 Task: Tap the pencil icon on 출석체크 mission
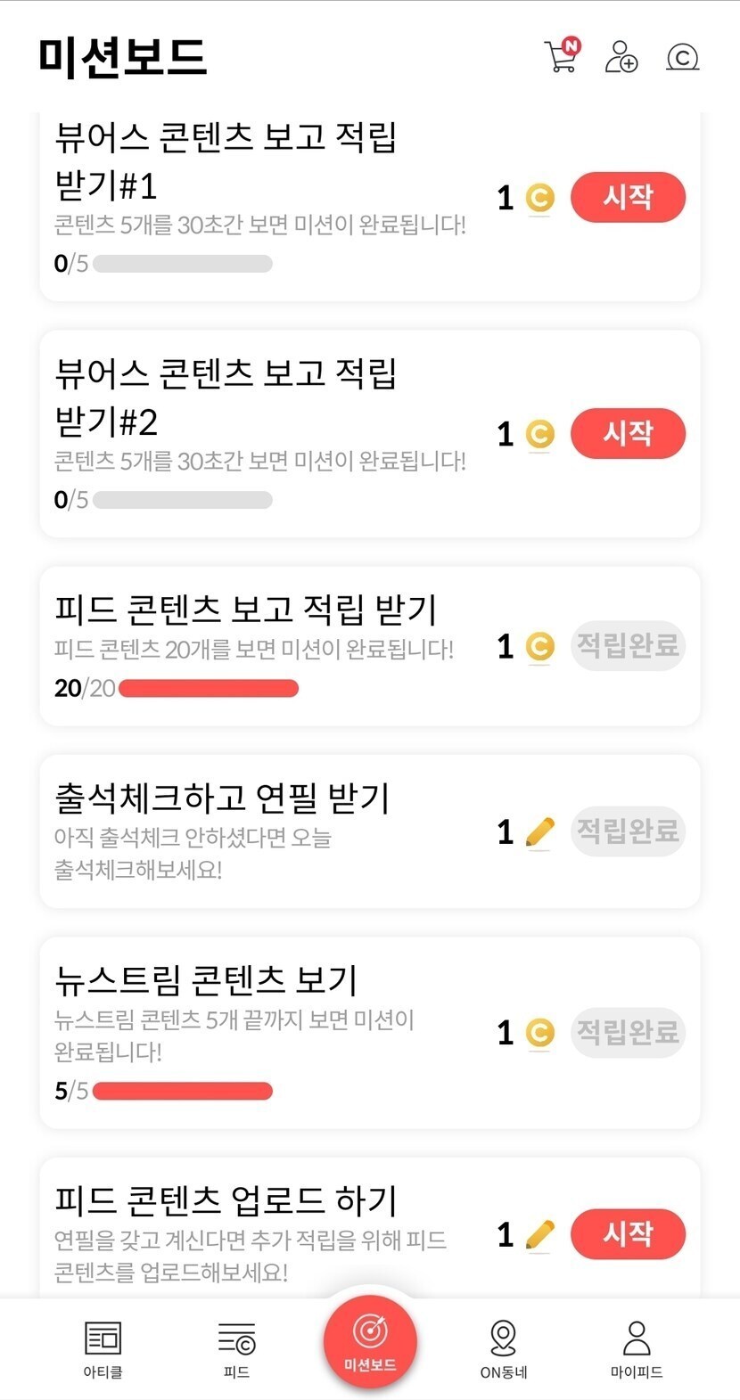click(539, 832)
